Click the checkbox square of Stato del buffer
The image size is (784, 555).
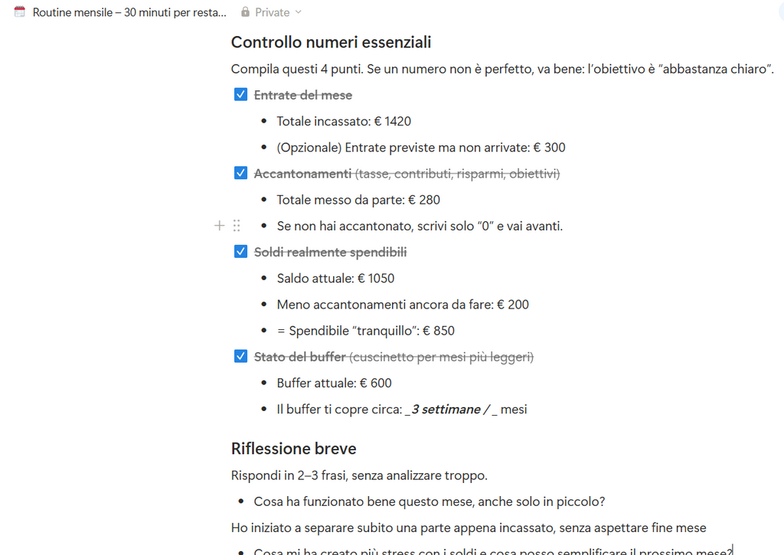click(x=240, y=356)
